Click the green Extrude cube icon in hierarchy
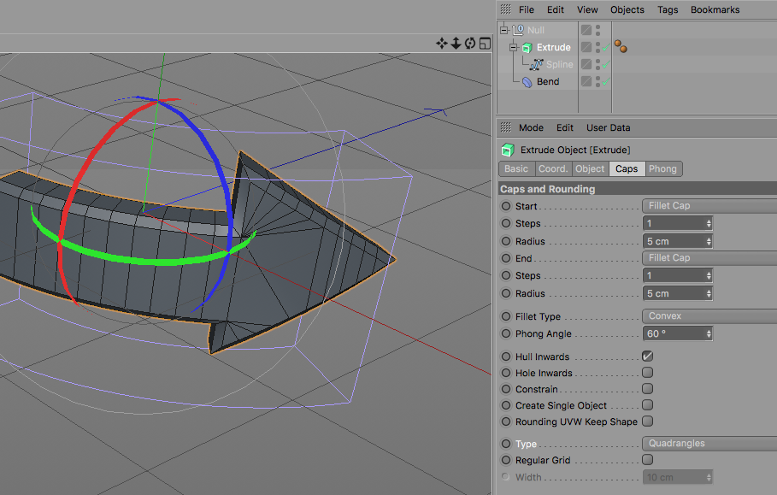The image size is (777, 495). (x=527, y=48)
